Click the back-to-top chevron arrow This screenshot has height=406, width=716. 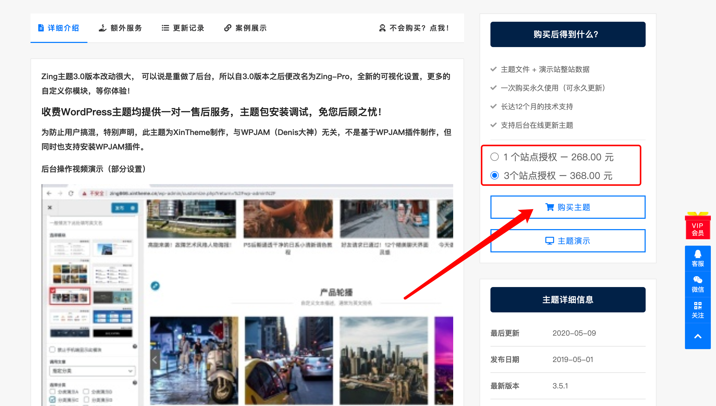(x=698, y=336)
